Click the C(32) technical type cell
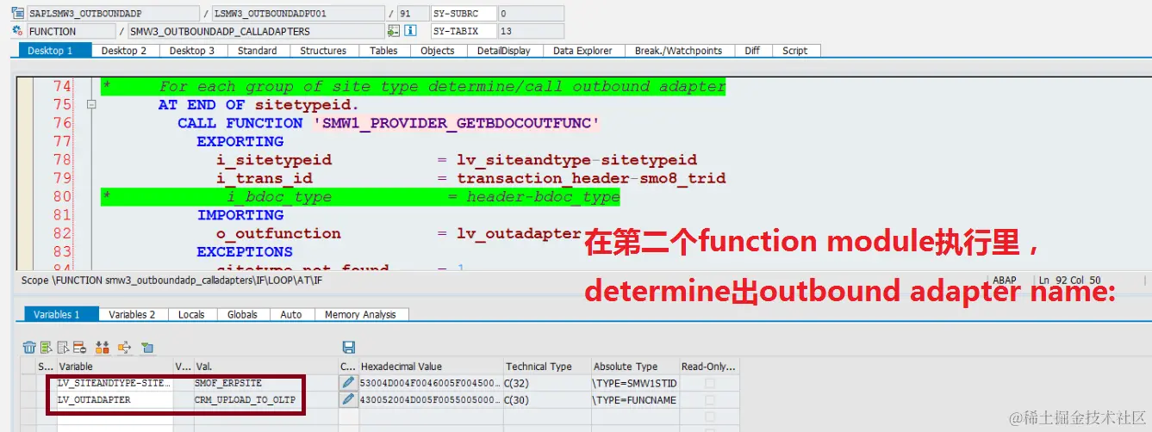This screenshot has width=1152, height=432. pos(547,382)
